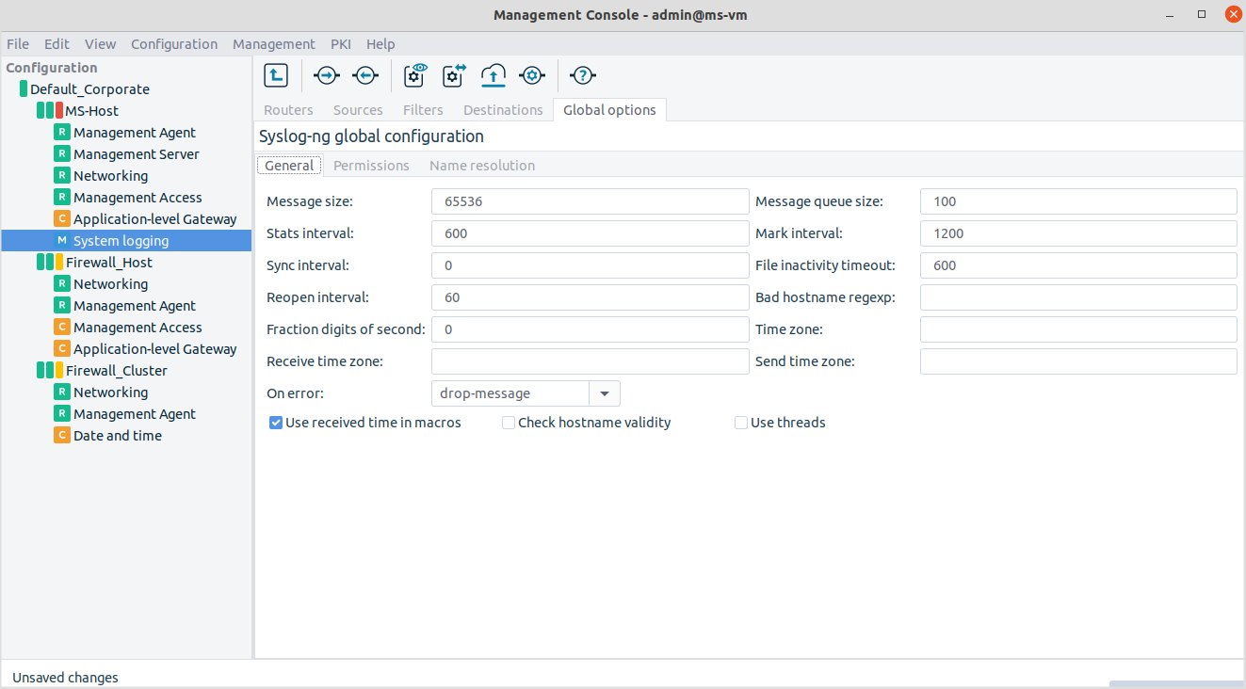Open the View menu
Screen dimensions: 1246x689
tap(100, 43)
